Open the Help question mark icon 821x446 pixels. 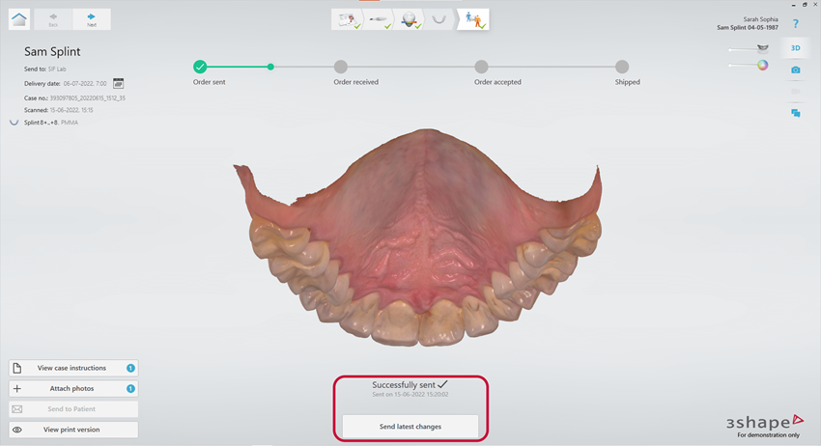click(795, 23)
